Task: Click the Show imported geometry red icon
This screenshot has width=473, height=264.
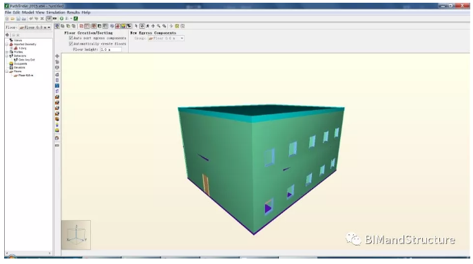Action: click(118, 26)
